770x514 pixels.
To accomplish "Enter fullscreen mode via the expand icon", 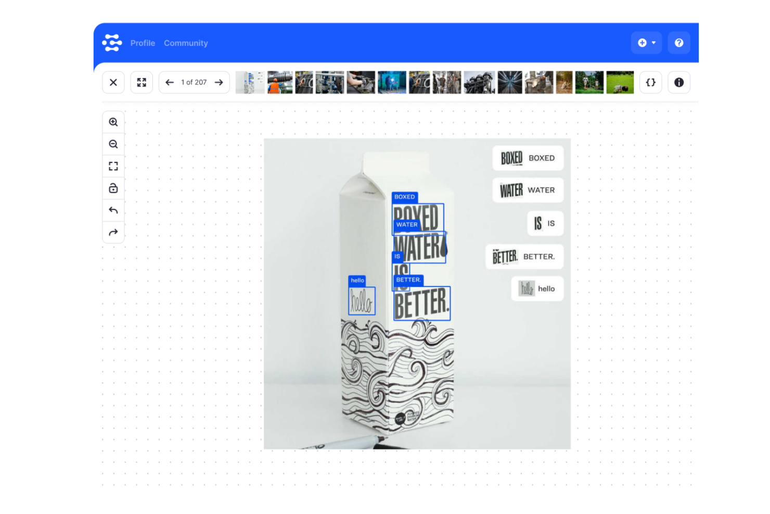I will [x=142, y=82].
